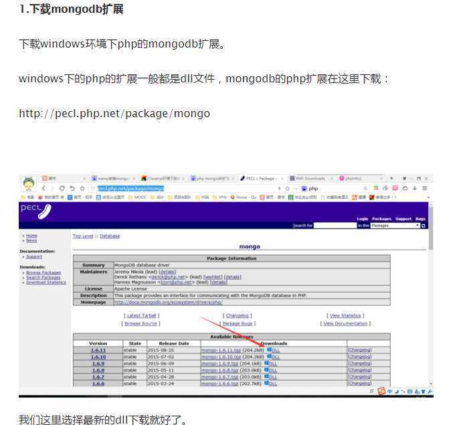Open a new tab with plus icon
467x425 pixels.
(x=391, y=178)
